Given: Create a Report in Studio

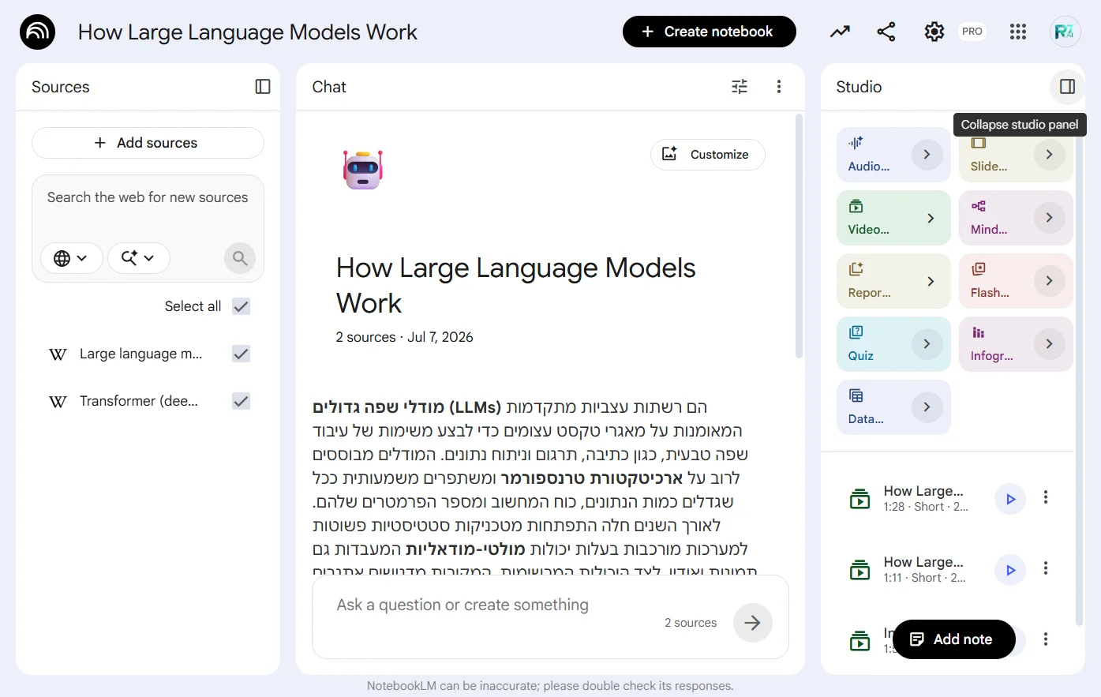Looking at the screenshot, I should click(x=893, y=281).
